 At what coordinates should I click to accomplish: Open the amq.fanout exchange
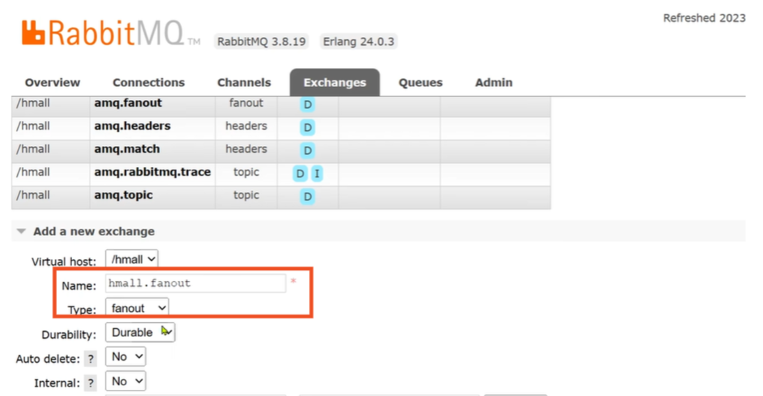(128, 103)
